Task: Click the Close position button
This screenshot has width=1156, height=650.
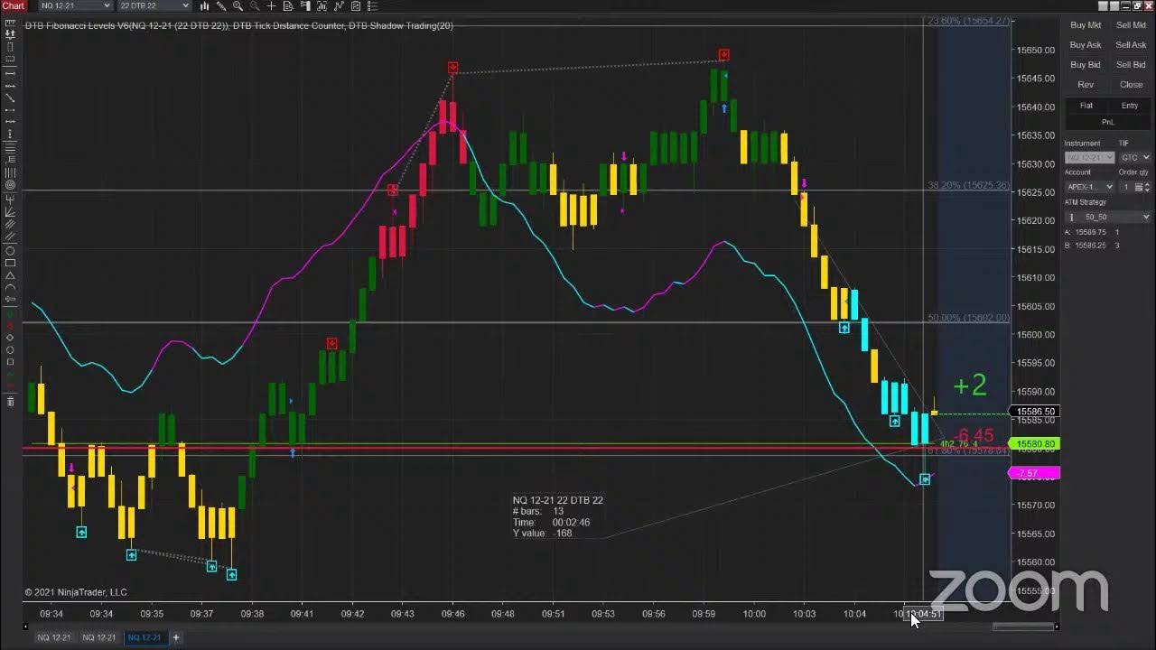Action: pyautogui.click(x=1131, y=85)
